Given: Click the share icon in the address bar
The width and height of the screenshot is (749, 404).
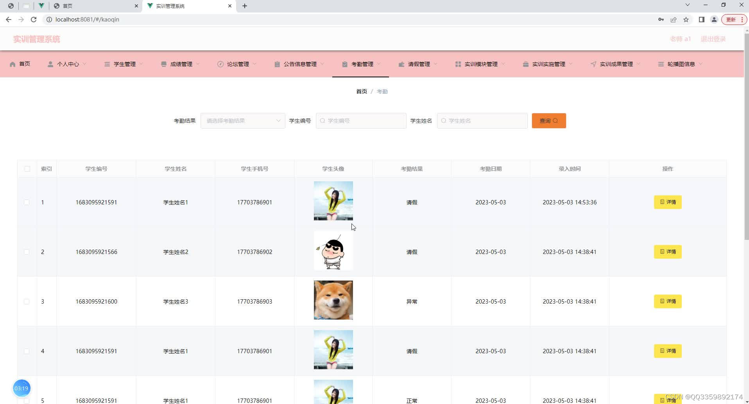Looking at the screenshot, I should click(674, 20).
